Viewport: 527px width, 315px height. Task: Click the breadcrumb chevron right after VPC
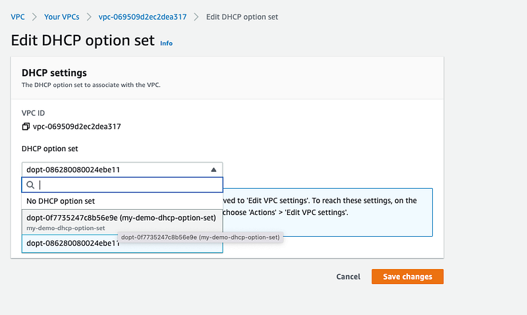[34, 16]
